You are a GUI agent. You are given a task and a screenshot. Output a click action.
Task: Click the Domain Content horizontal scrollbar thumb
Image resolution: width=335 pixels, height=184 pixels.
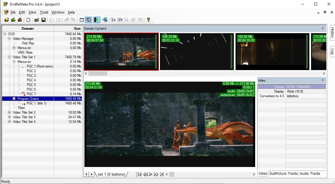[98, 74]
